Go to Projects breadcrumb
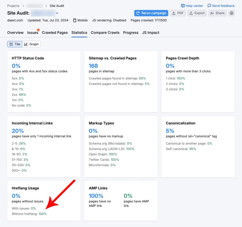 (x=13, y=6)
